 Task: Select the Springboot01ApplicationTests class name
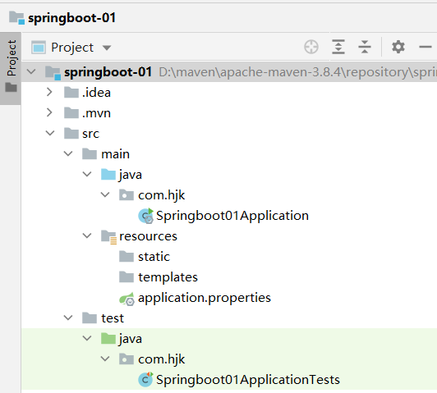[248, 380]
